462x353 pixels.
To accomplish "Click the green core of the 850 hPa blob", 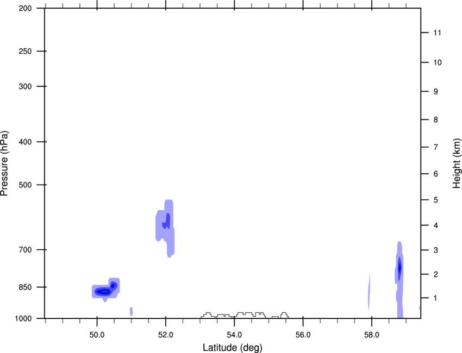I will (x=105, y=292).
